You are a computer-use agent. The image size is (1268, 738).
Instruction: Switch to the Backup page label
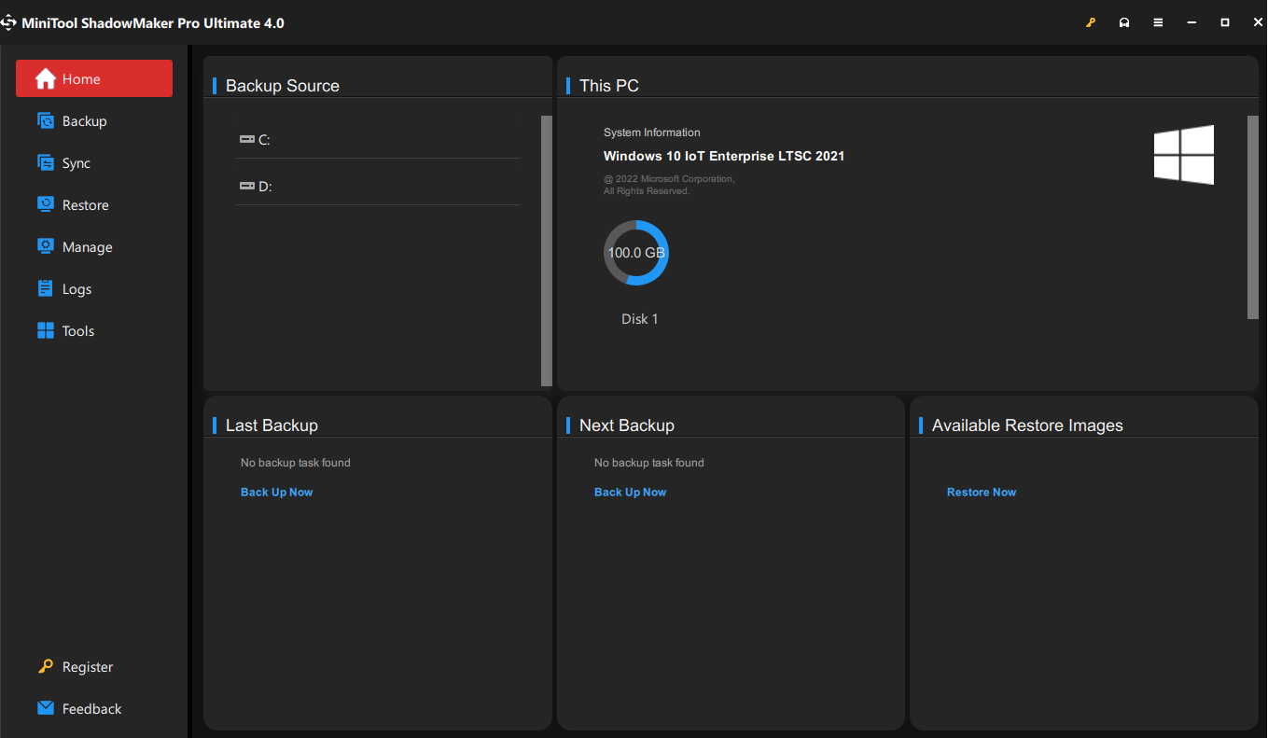click(85, 121)
